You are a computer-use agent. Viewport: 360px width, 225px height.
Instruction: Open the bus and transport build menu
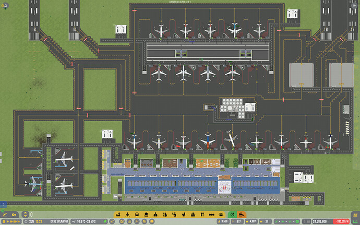pos(137,215)
